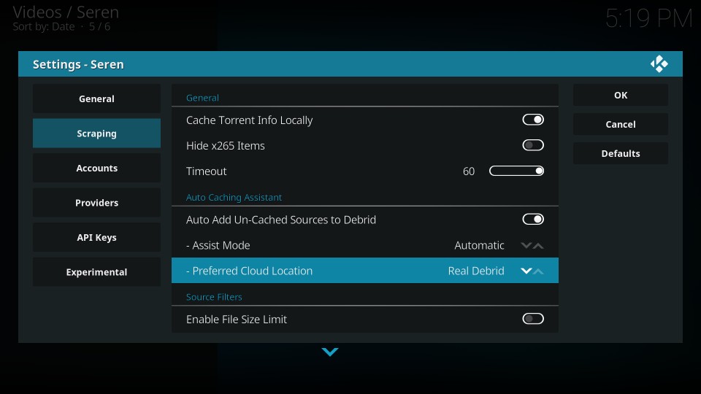The image size is (701, 394).
Task: Confirm settings with the OK button
Action: [x=620, y=95]
